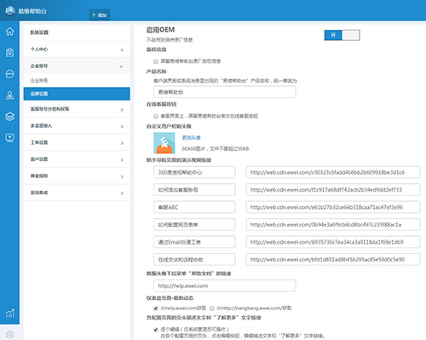Click the 60X60图片 file size hint

[x=216, y=148]
